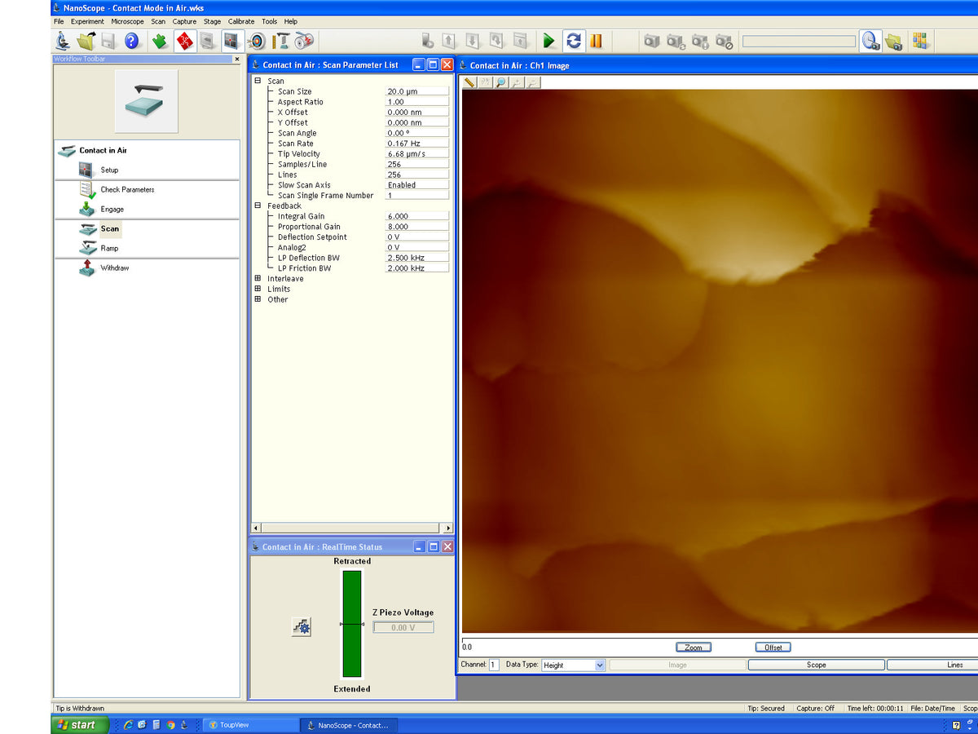Click the green puzzle piece toolbar icon

(161, 41)
